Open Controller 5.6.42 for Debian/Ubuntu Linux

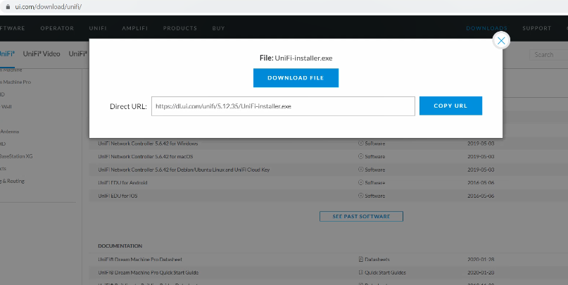tap(184, 170)
